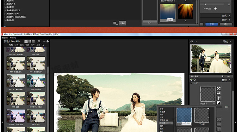The width and height of the screenshot is (238, 132).
Task: Open the view mode square dropdown
Action: click(x=115, y=23)
